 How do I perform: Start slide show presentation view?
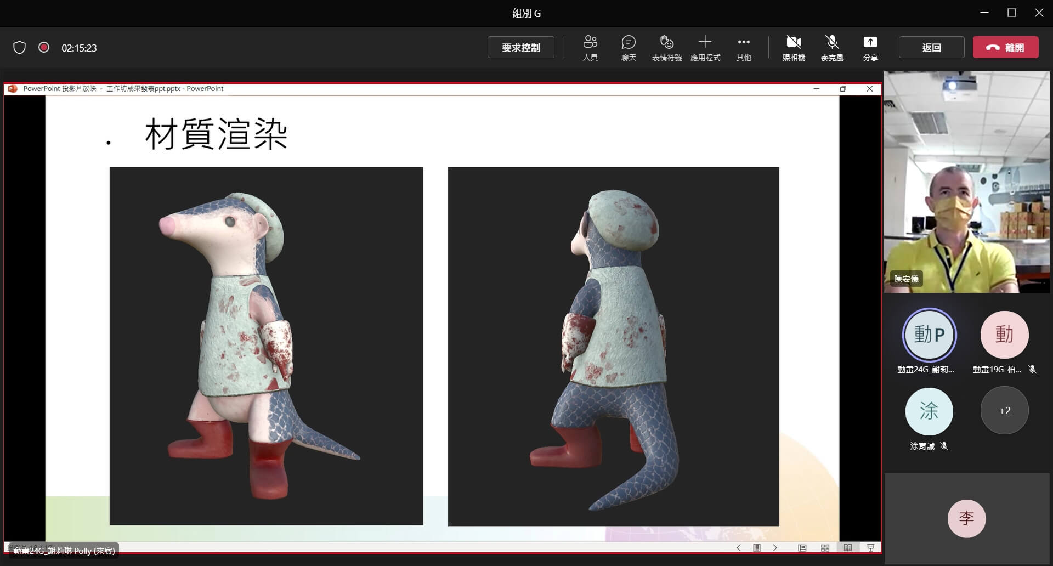(870, 548)
